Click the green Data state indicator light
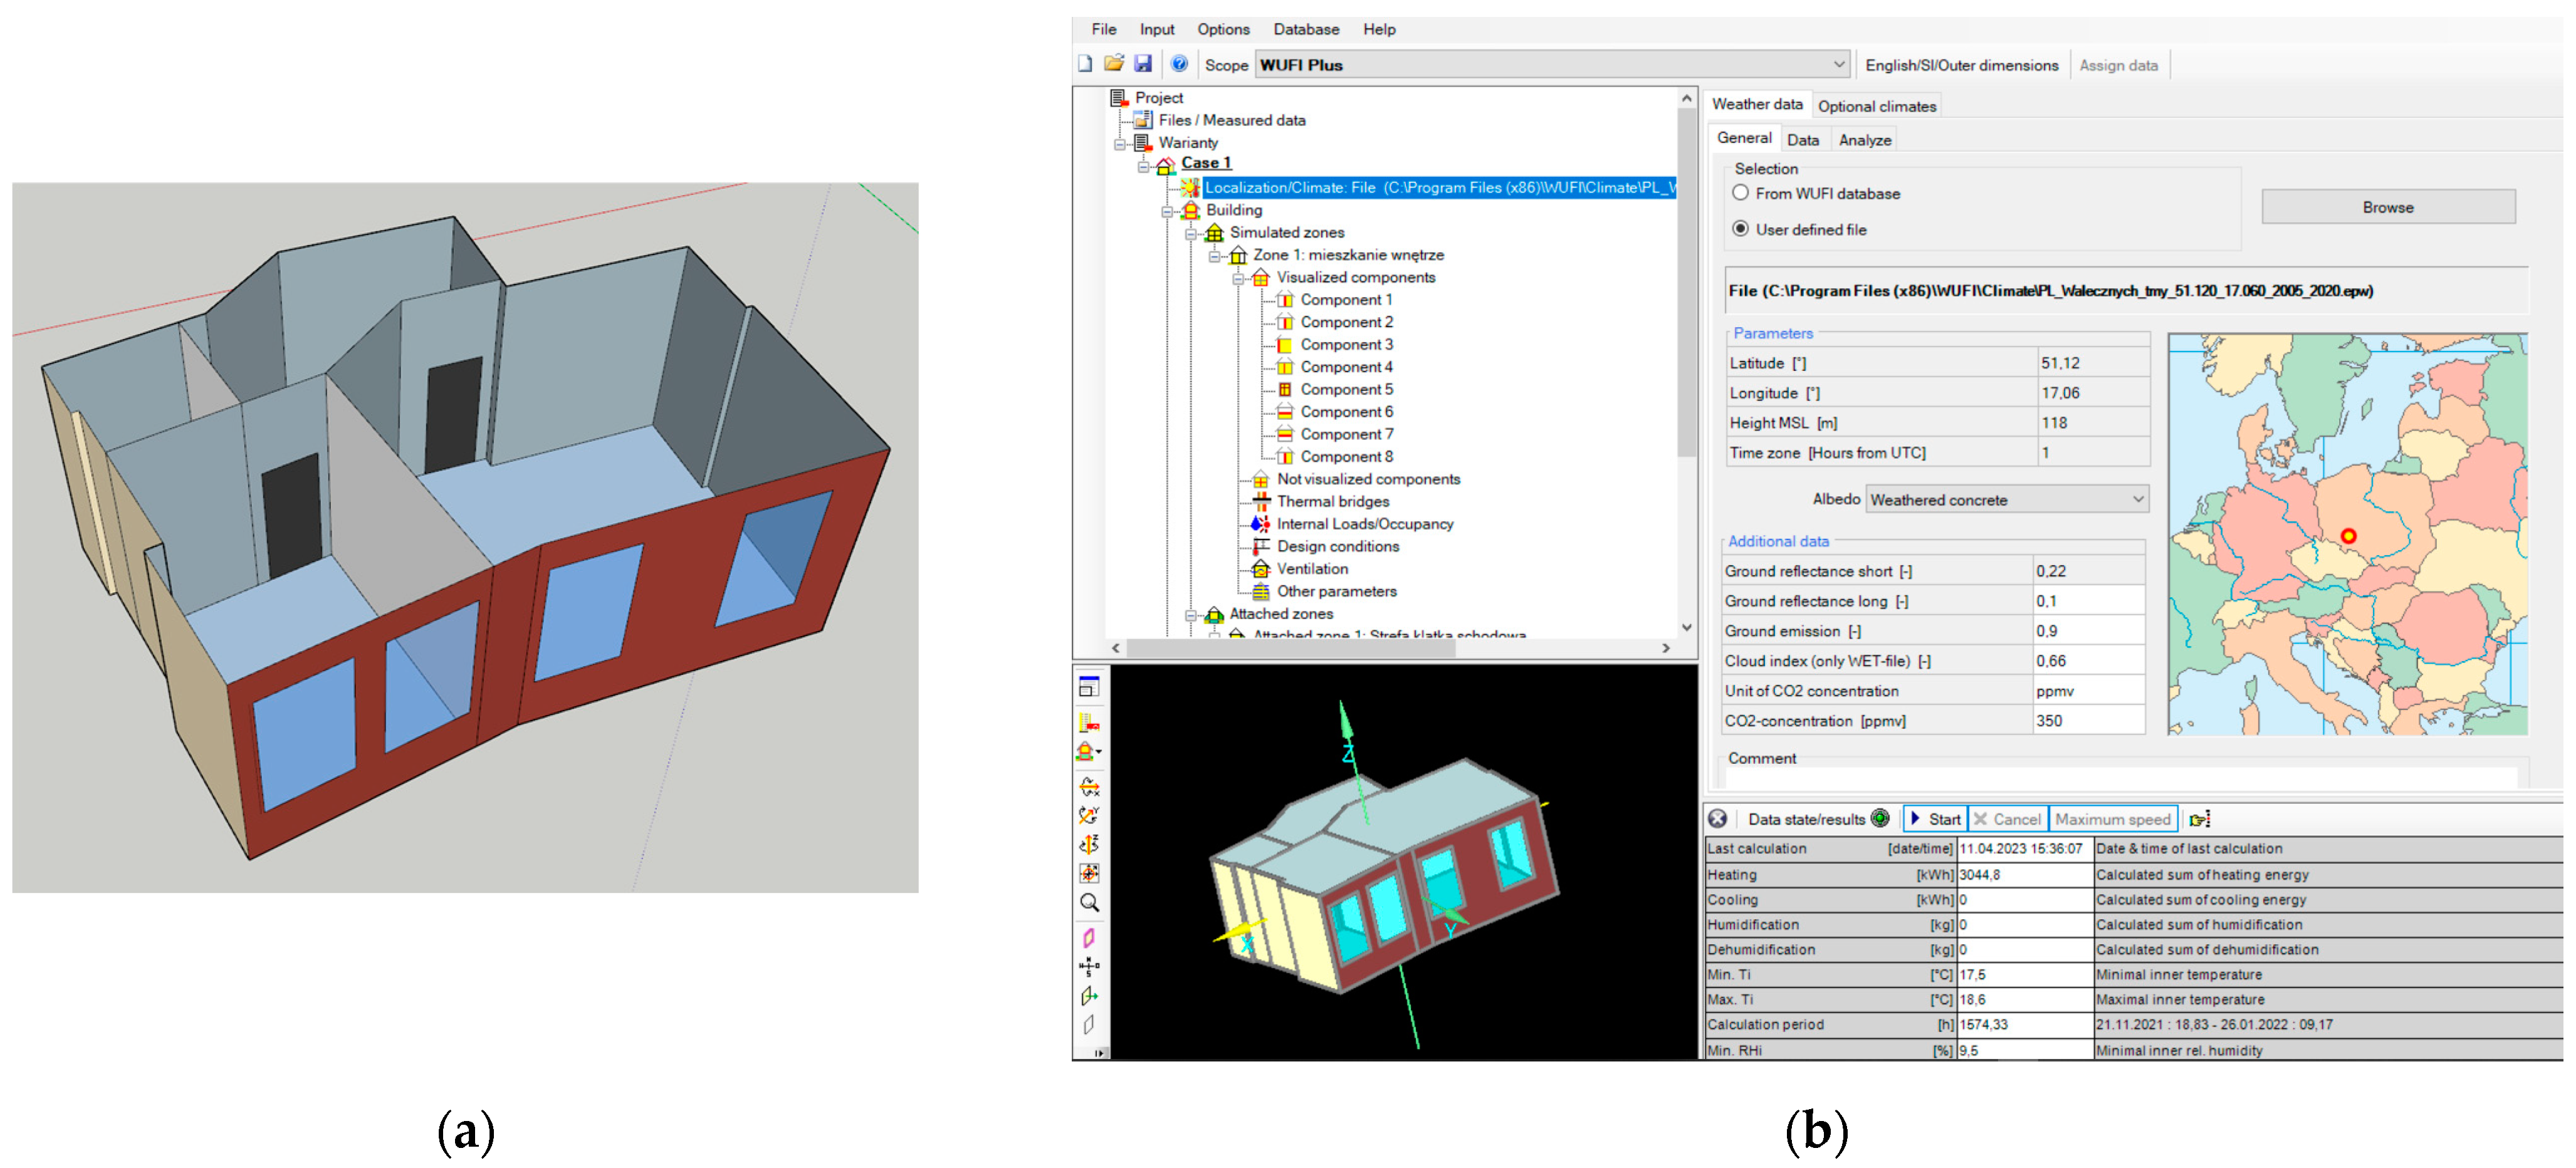 (x=1880, y=818)
